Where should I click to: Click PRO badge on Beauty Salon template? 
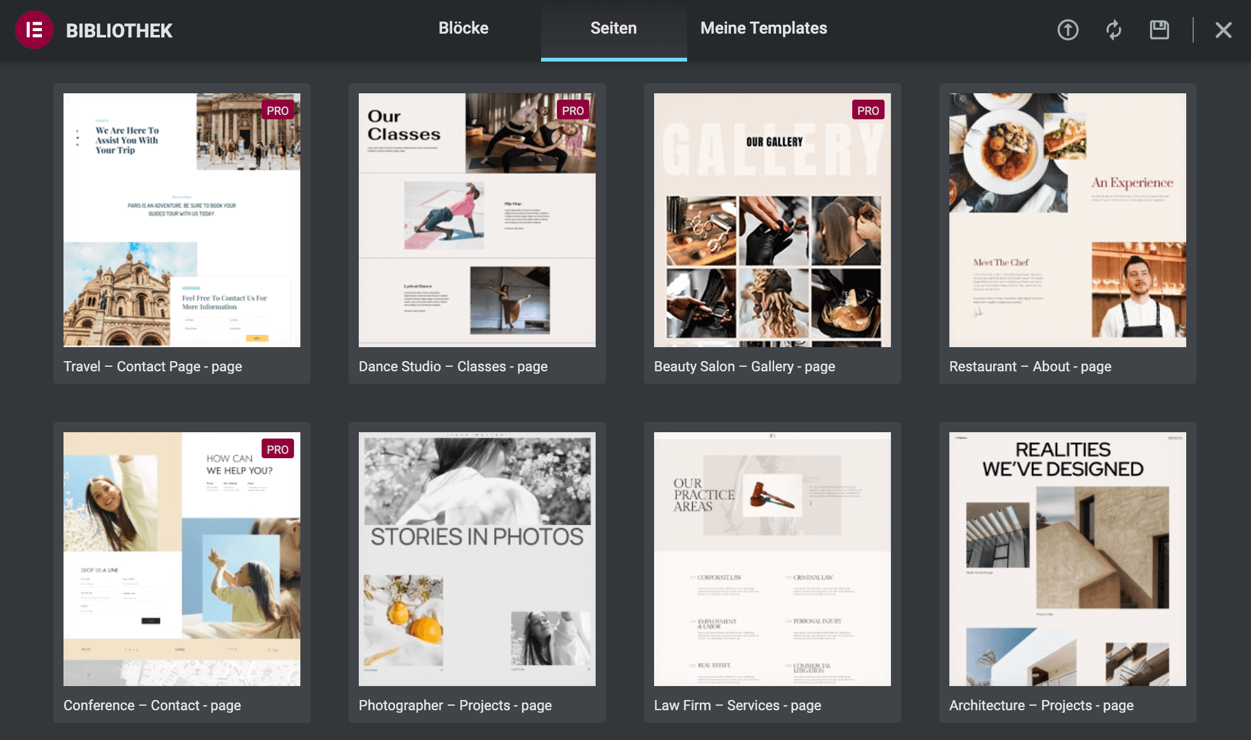coord(867,110)
